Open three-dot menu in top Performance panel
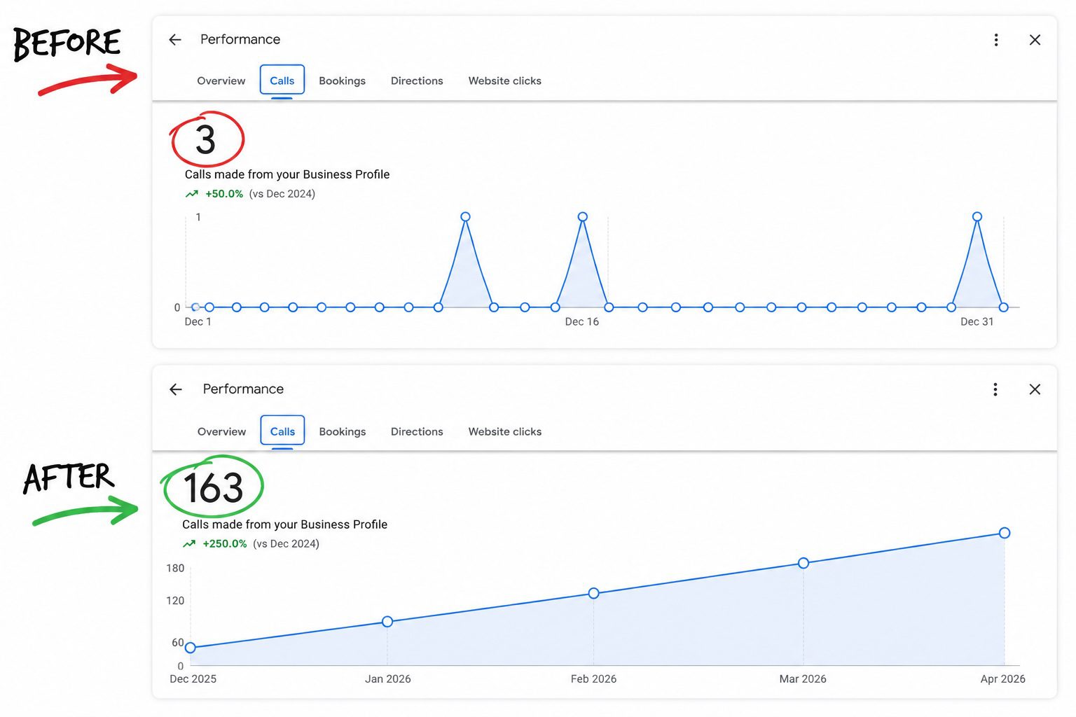The height and width of the screenshot is (717, 1076). (995, 40)
